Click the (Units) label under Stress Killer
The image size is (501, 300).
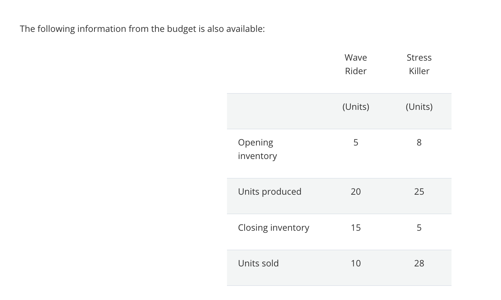tap(419, 107)
